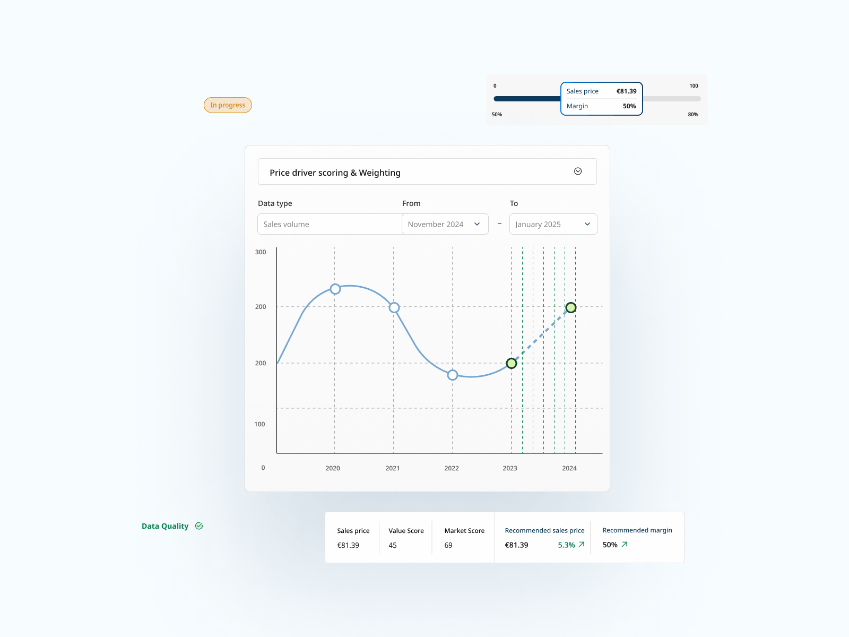849x637 pixels.
Task: Open the November 2024 month dropdown
Action: (445, 224)
